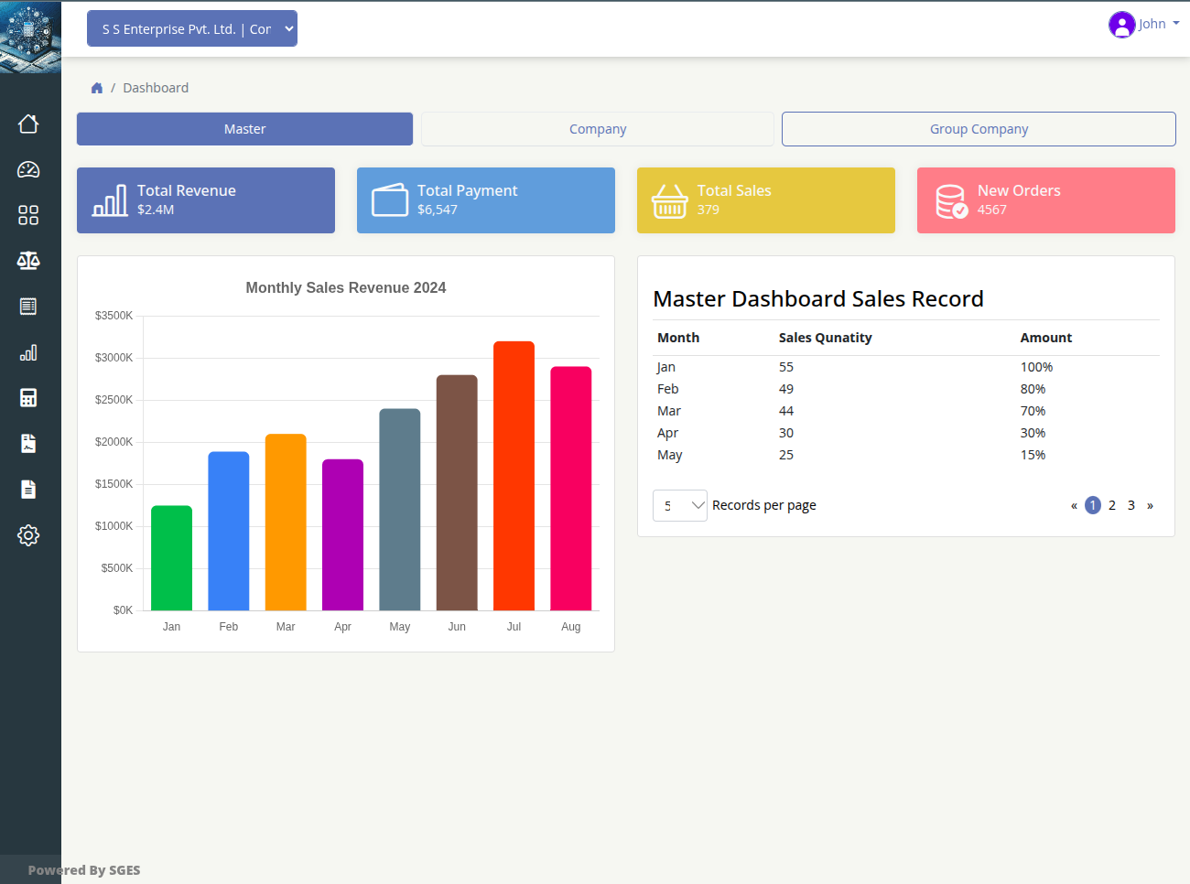Viewport: 1190px width, 884px height.
Task: Click the New Orders card
Action: click(x=1045, y=200)
